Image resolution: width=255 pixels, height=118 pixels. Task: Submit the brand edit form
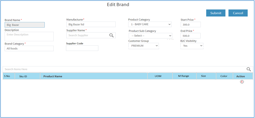click(216, 13)
